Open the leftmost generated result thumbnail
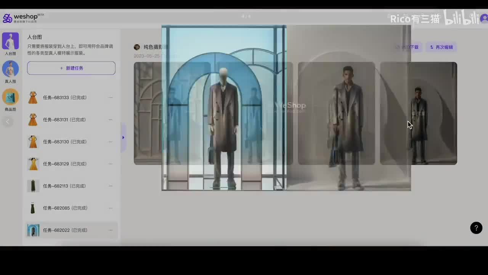The width and height of the screenshot is (488, 275). (x=147, y=113)
